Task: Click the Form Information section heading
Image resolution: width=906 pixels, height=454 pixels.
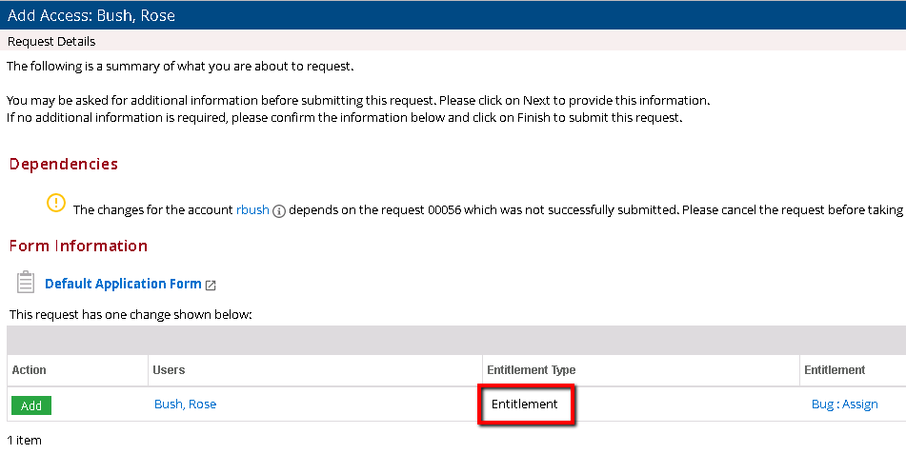Action: click(78, 246)
